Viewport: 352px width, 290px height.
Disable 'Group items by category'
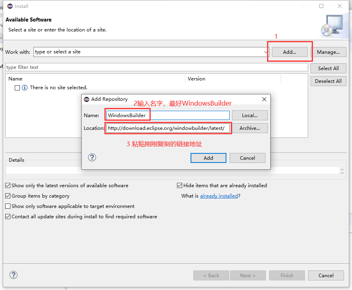tap(8, 196)
